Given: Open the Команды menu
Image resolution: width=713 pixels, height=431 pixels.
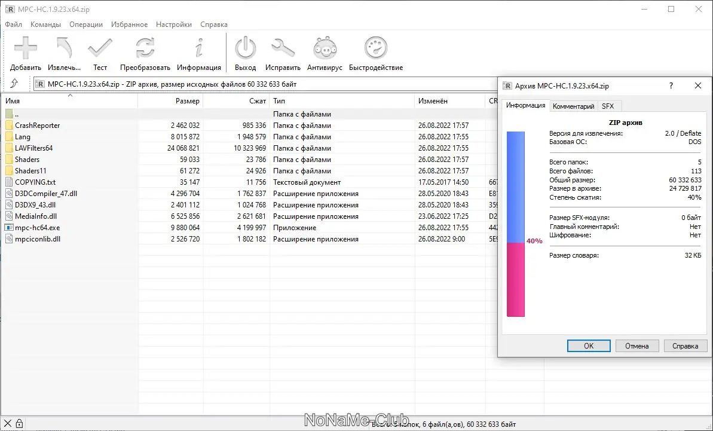Looking at the screenshot, I should tap(45, 25).
